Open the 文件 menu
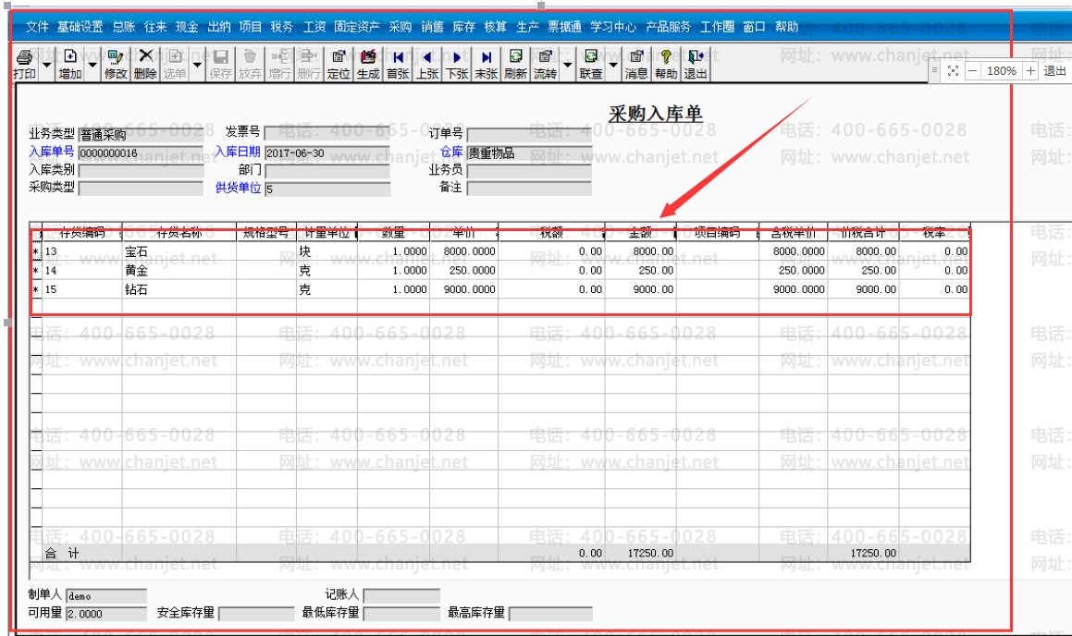The height and width of the screenshot is (636, 1072). coord(37,27)
